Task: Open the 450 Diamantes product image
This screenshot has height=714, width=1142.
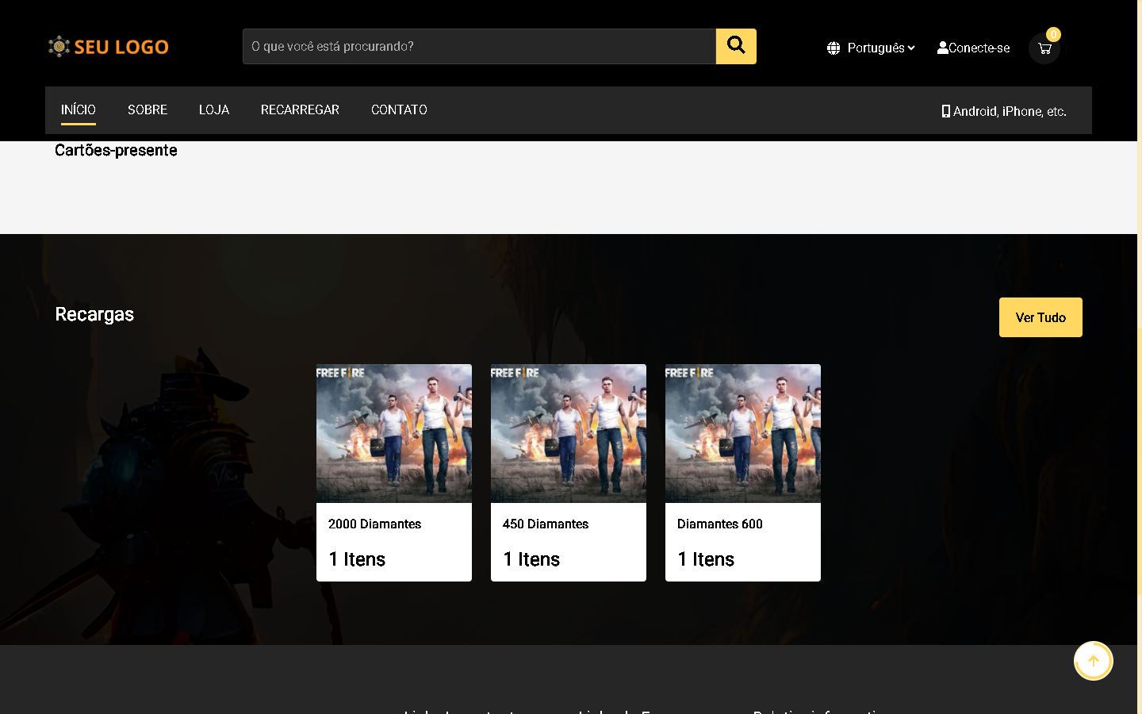Action: point(569,433)
